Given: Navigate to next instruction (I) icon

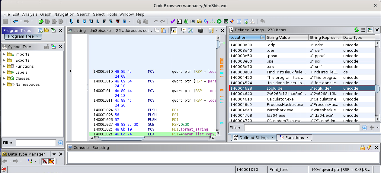Looking at the screenshot, I should click(78, 21).
